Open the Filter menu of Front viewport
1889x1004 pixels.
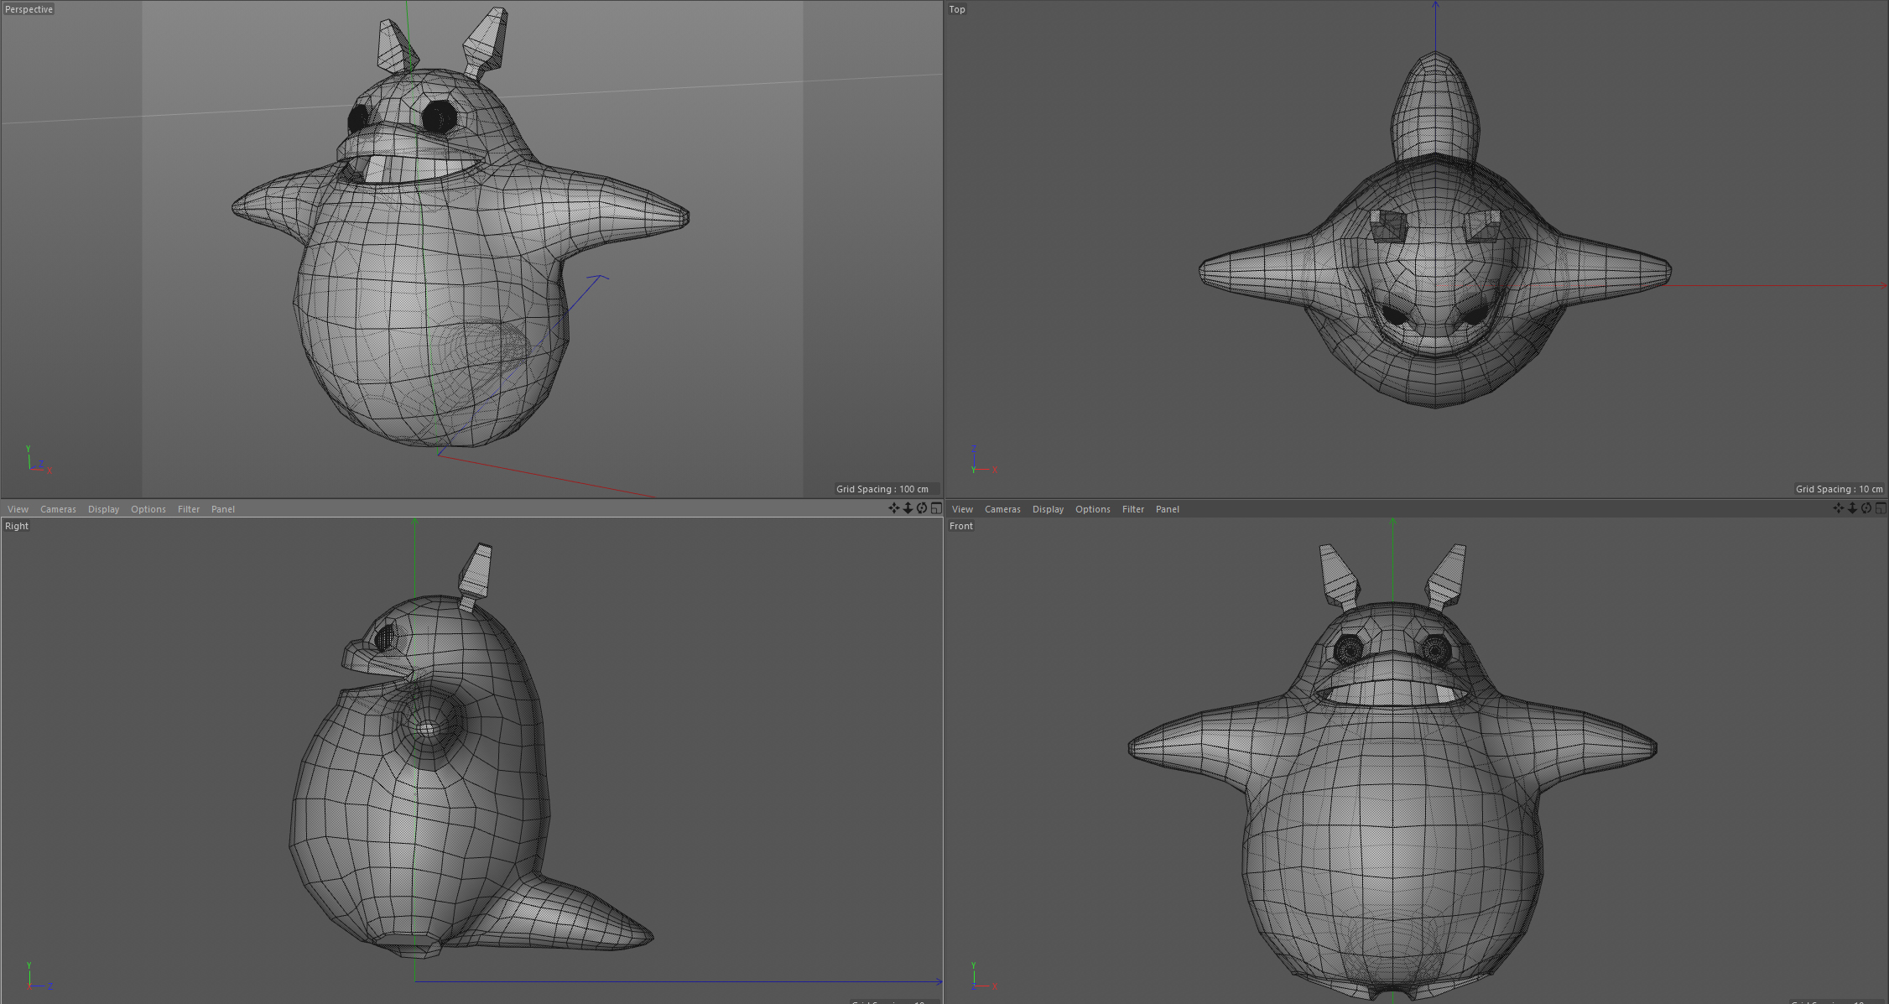point(1133,509)
